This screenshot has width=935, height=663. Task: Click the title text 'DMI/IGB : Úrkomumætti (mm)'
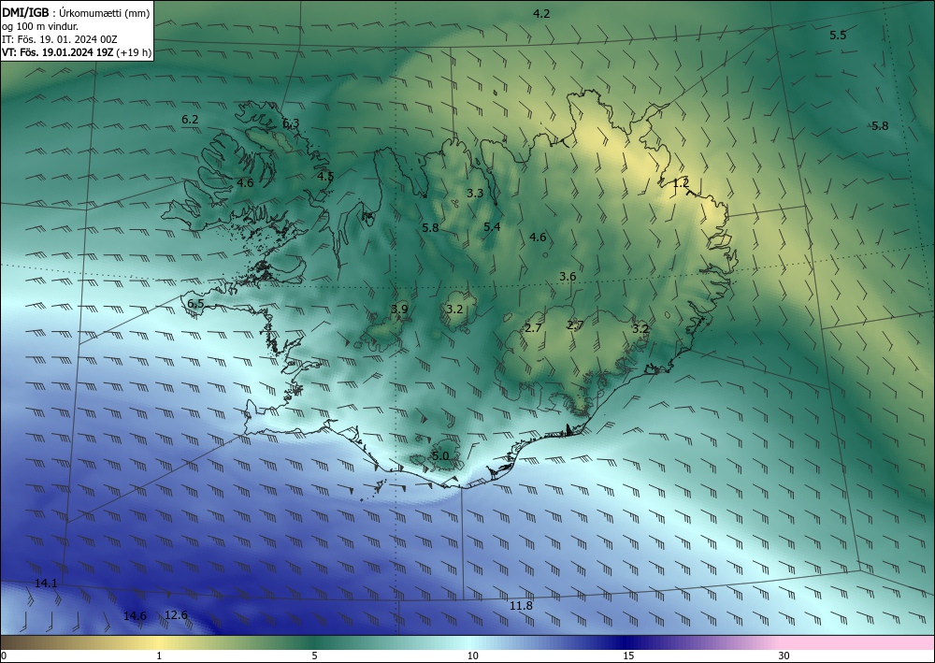click(76, 12)
